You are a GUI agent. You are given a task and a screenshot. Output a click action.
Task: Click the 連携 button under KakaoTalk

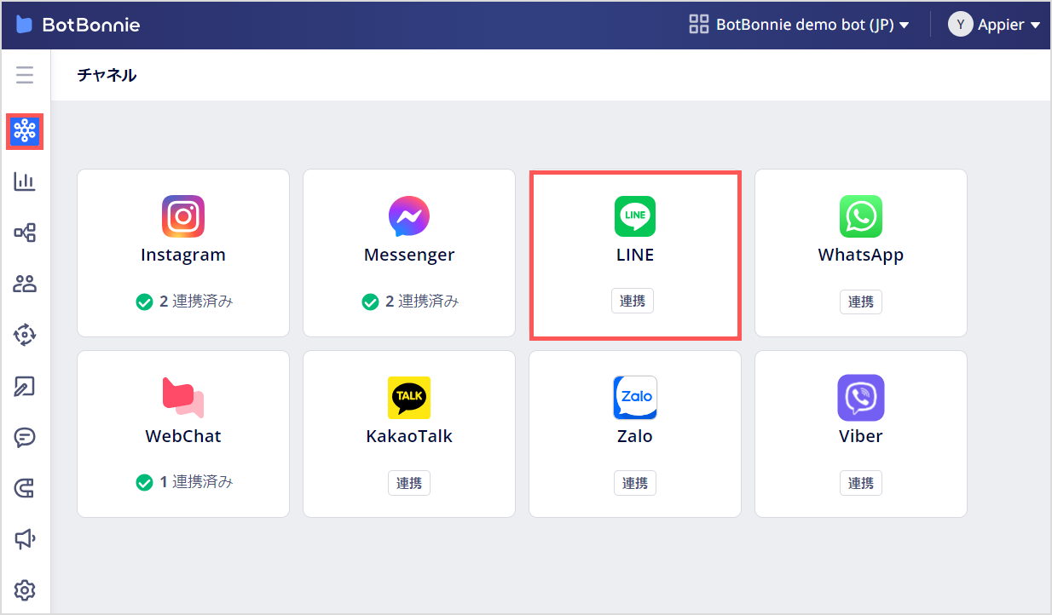[x=409, y=483]
